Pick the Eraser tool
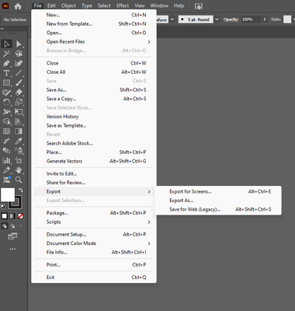The image size is (295, 311). (x=19, y=93)
